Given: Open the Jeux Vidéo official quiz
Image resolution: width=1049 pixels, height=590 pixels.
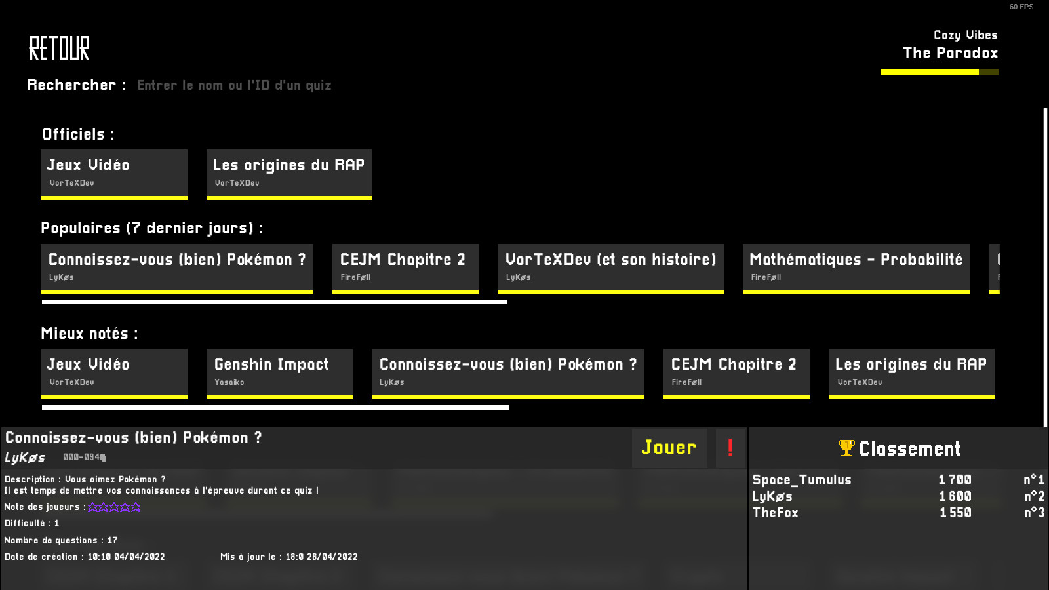Looking at the screenshot, I should tap(113, 173).
